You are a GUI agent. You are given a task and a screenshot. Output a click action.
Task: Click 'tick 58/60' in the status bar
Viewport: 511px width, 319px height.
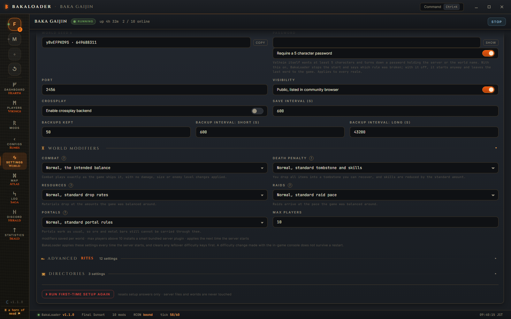[170, 315]
